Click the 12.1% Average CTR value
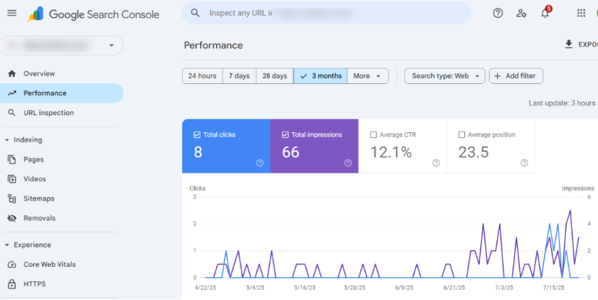 (391, 152)
